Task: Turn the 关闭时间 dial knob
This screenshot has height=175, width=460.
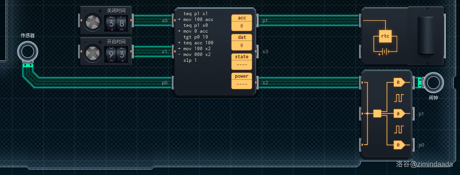Action: pyautogui.click(x=93, y=23)
